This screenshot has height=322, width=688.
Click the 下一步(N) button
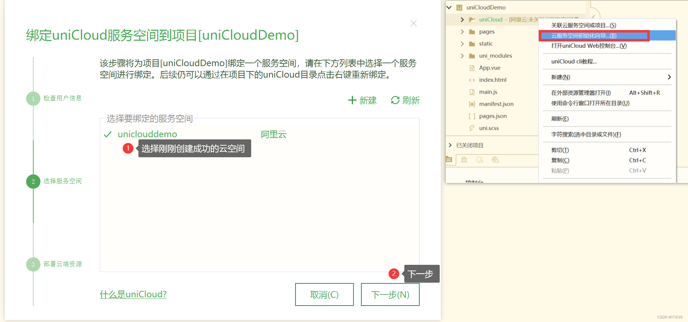point(390,294)
